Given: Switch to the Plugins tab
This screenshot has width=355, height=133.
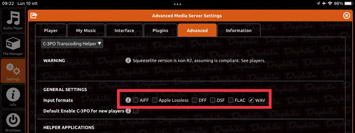Looking at the screenshot, I should pyautogui.click(x=160, y=30).
